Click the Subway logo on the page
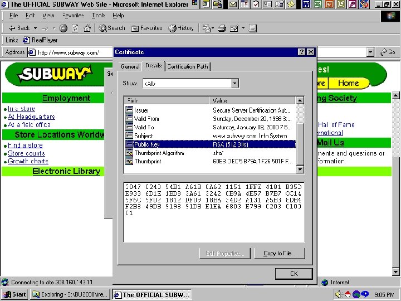 point(55,74)
